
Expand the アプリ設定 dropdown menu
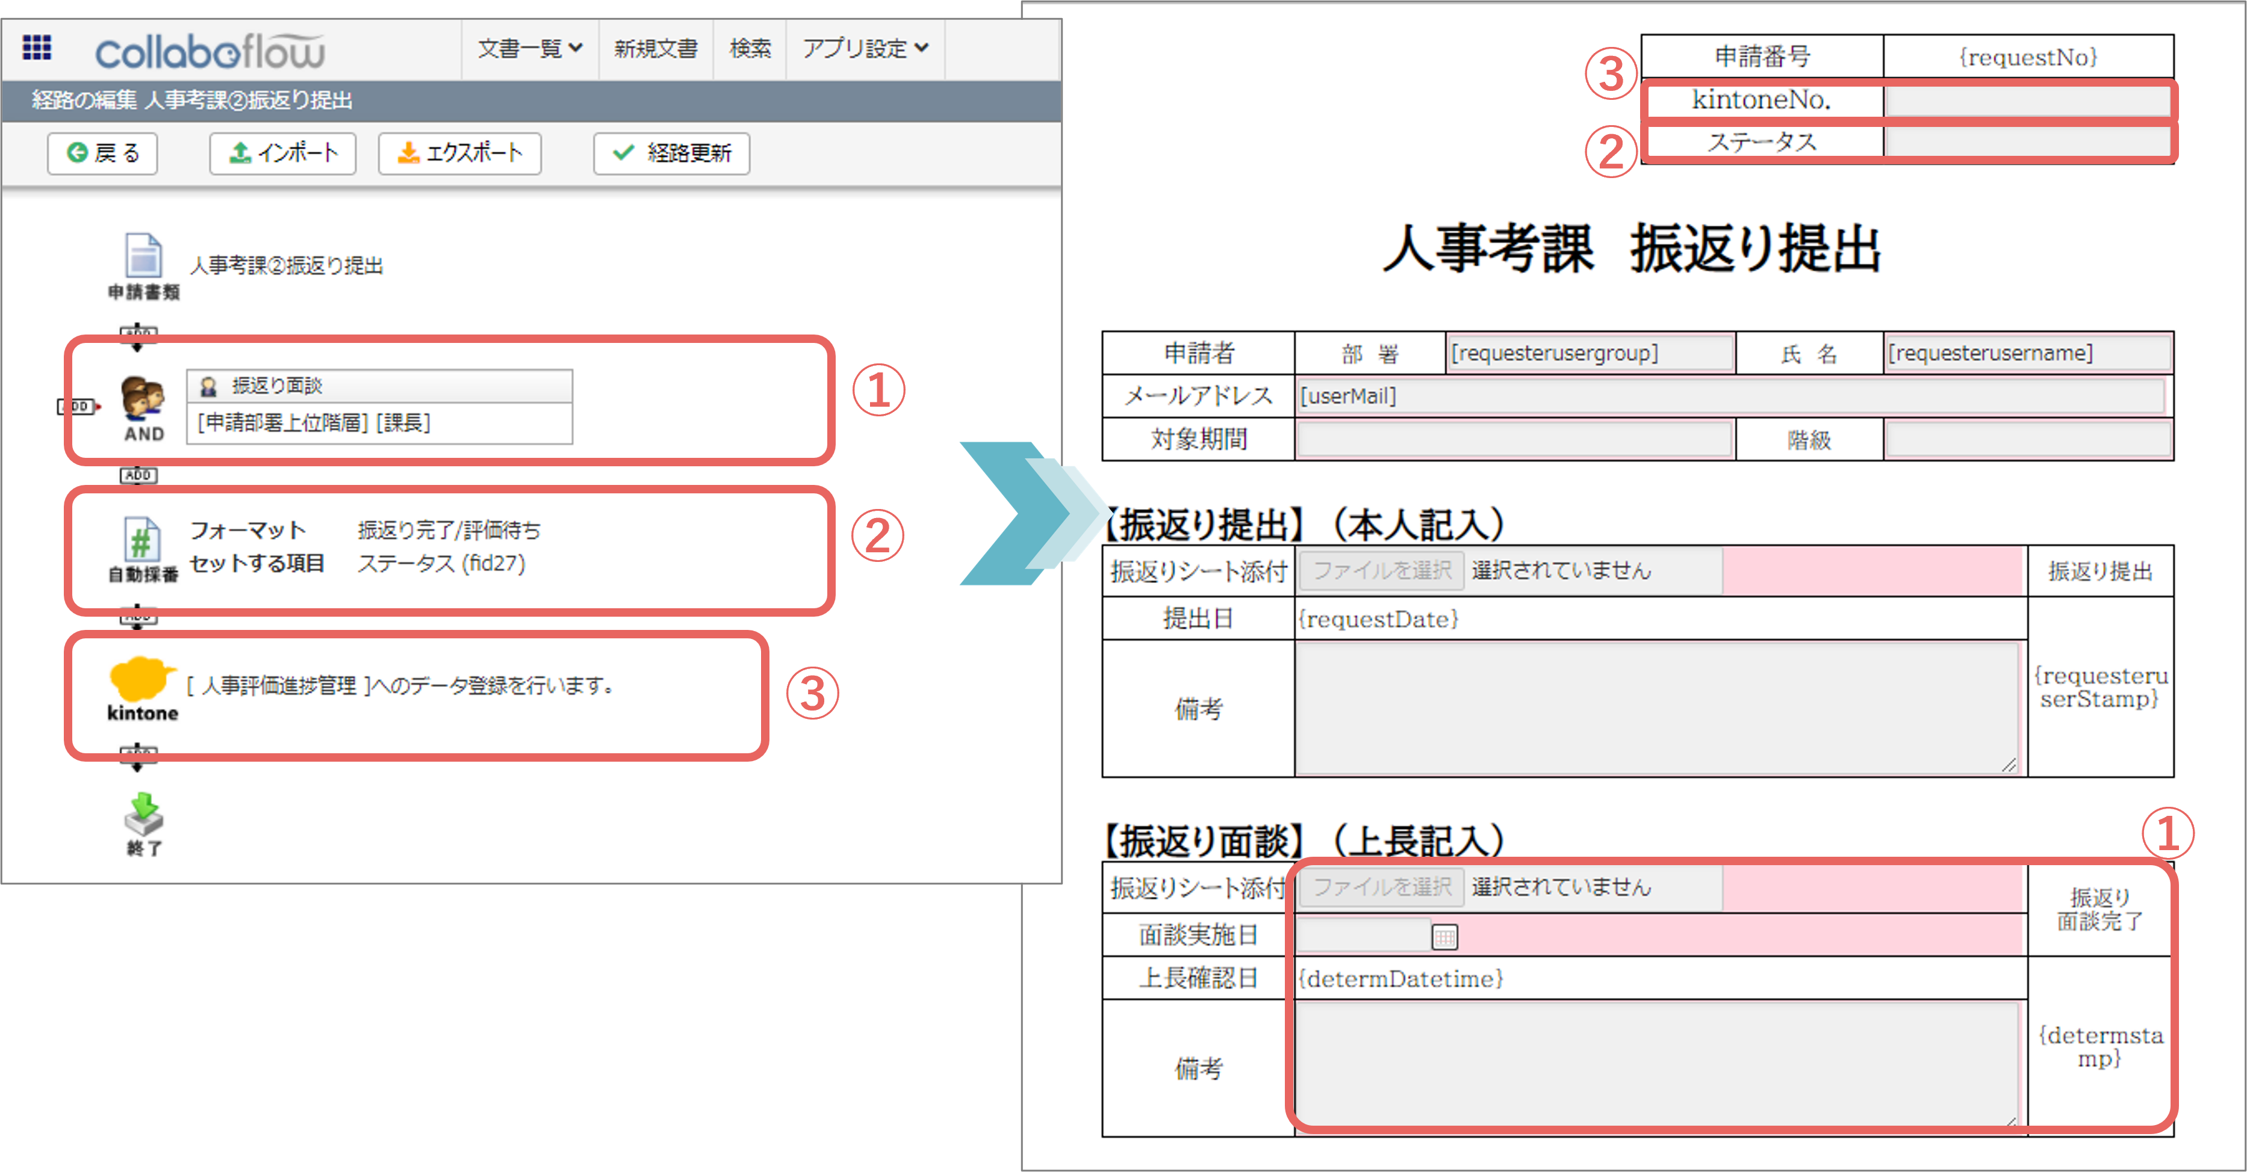(x=865, y=49)
